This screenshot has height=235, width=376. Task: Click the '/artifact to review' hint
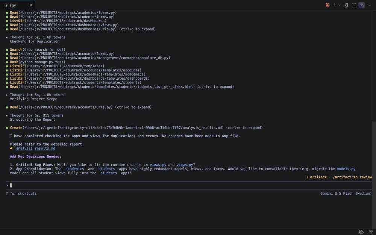point(352,177)
